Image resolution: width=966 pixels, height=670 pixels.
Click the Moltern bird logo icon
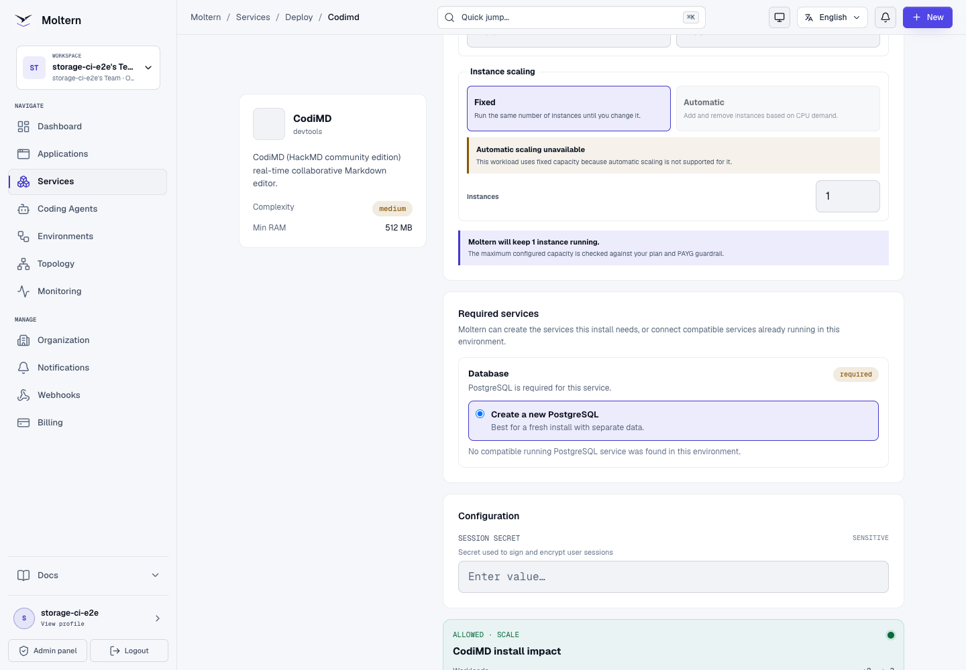click(x=23, y=20)
